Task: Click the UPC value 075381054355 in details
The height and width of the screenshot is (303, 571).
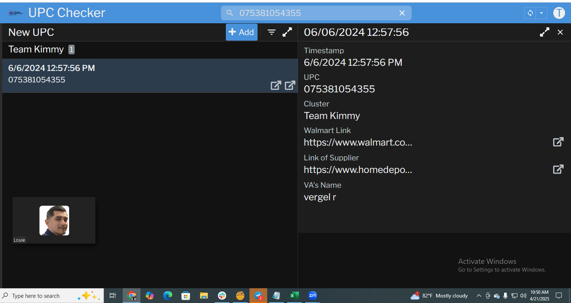Action: 339,89
